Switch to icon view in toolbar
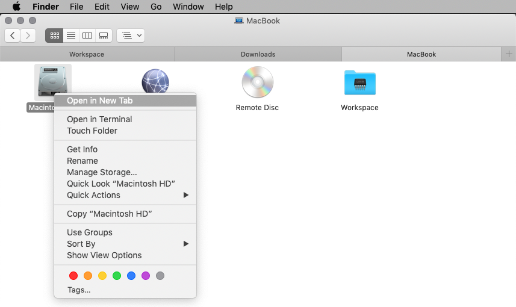 [x=54, y=36]
